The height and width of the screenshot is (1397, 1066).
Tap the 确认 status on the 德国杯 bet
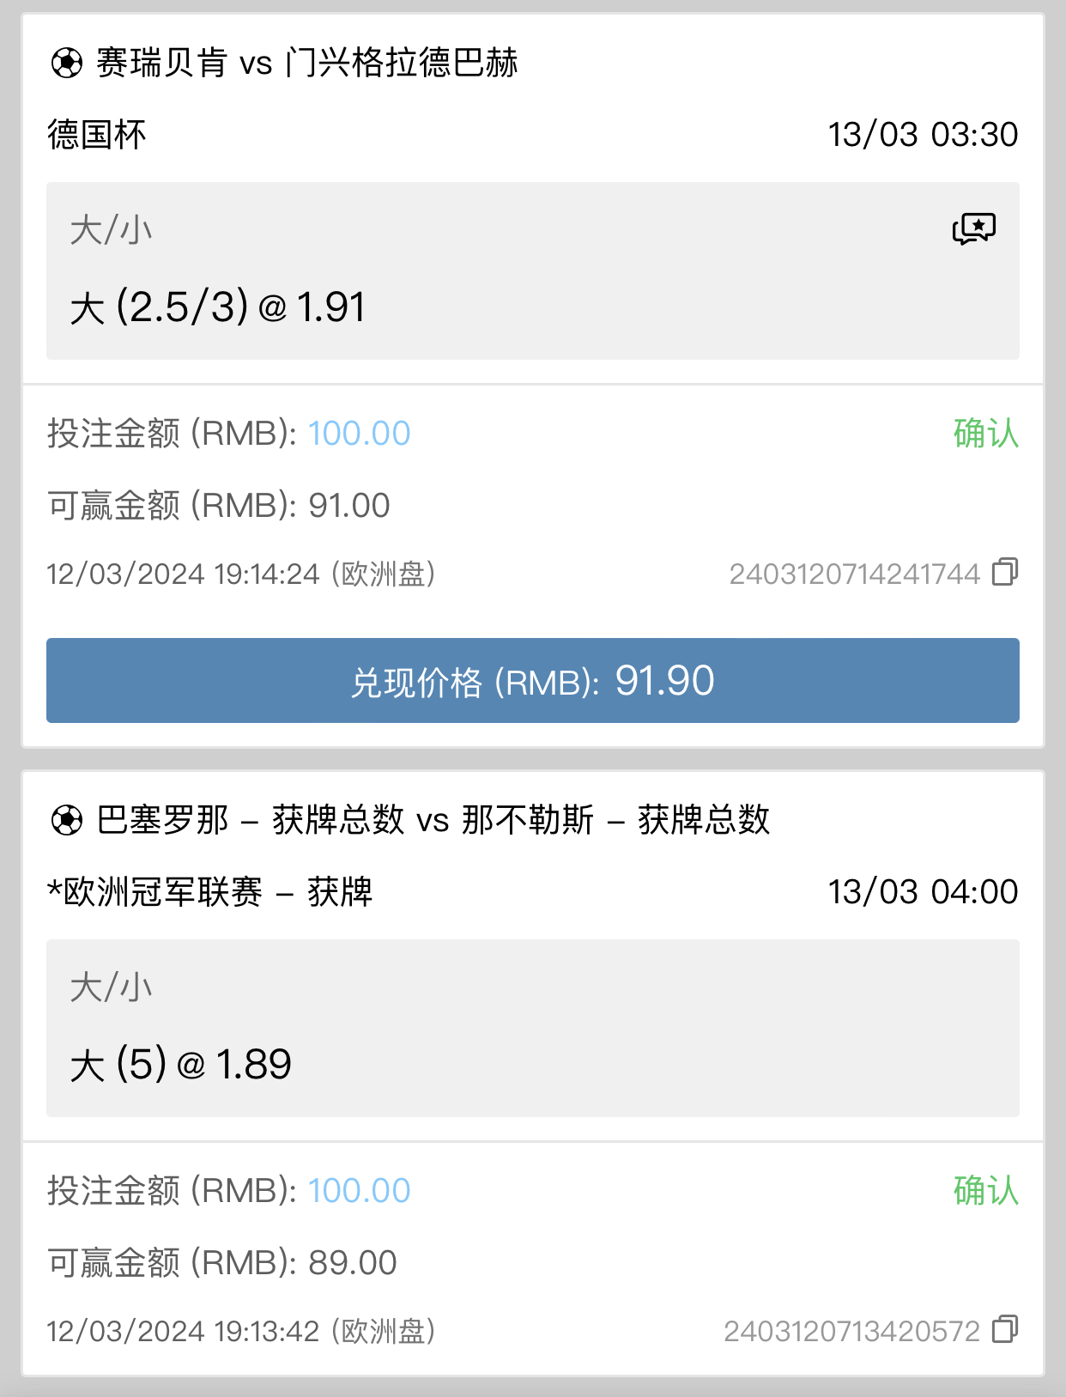pos(985,434)
